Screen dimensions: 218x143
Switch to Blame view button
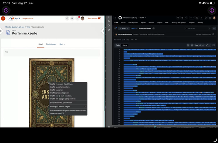[125, 45]
